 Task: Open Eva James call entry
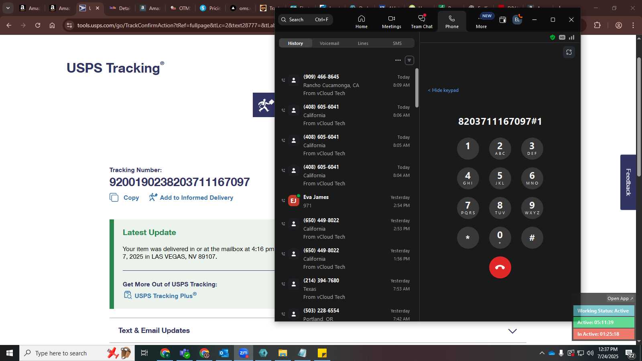[346, 201]
